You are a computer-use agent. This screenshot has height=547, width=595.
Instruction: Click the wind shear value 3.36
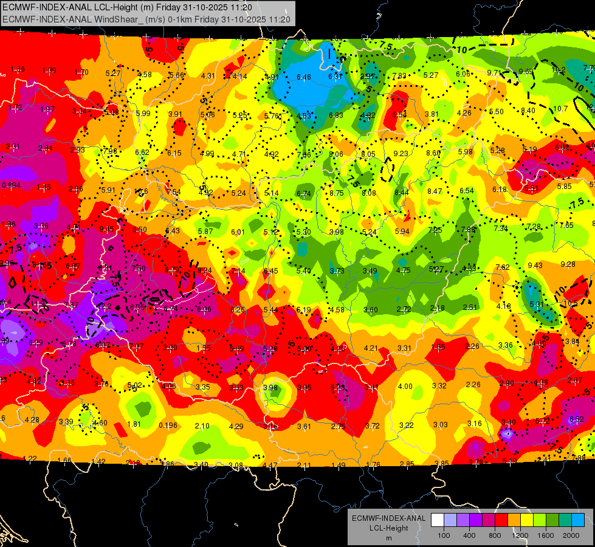point(506,345)
